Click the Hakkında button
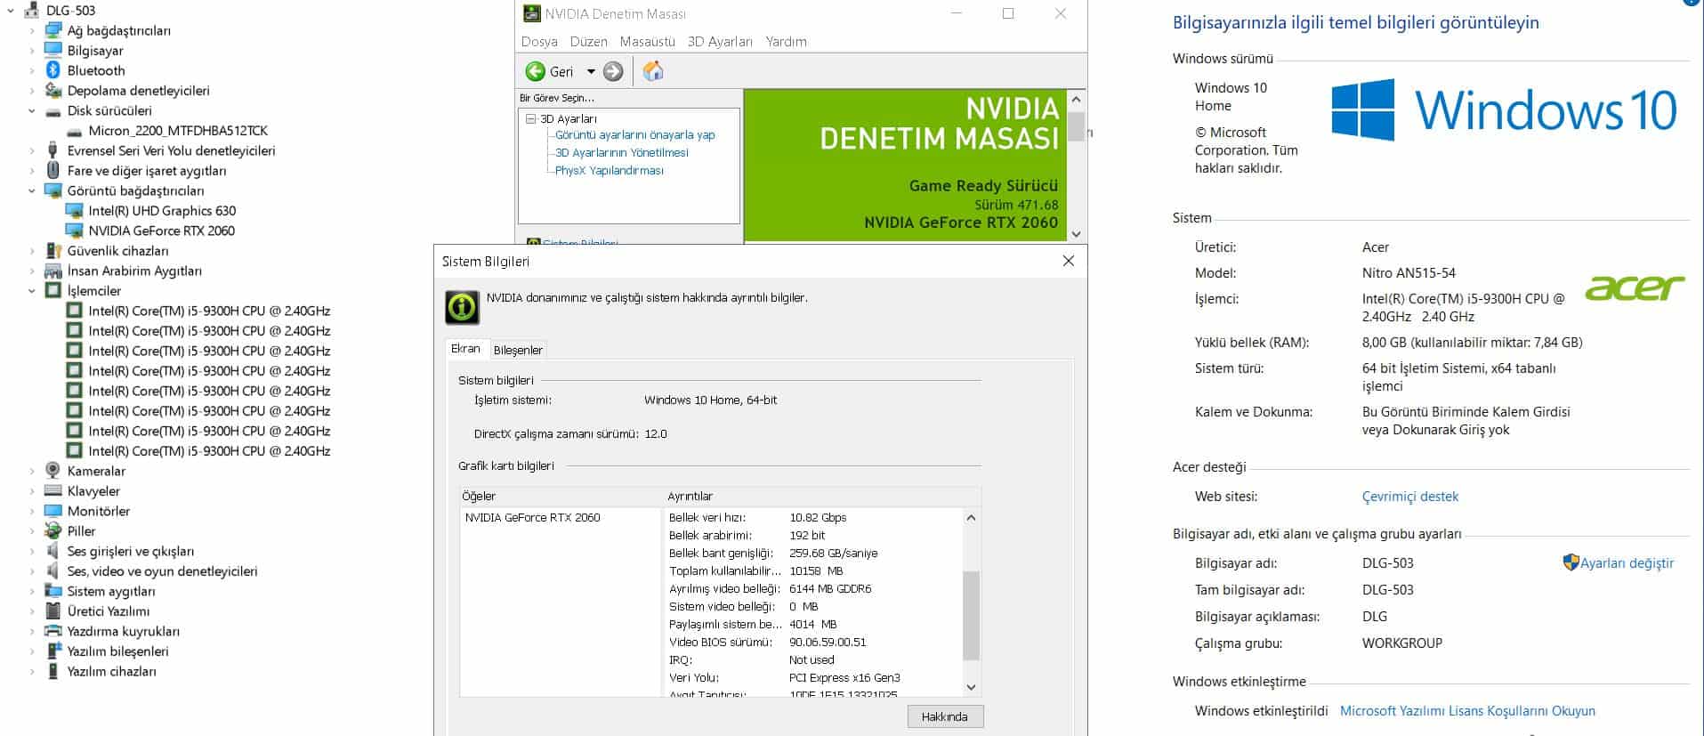 click(x=945, y=716)
